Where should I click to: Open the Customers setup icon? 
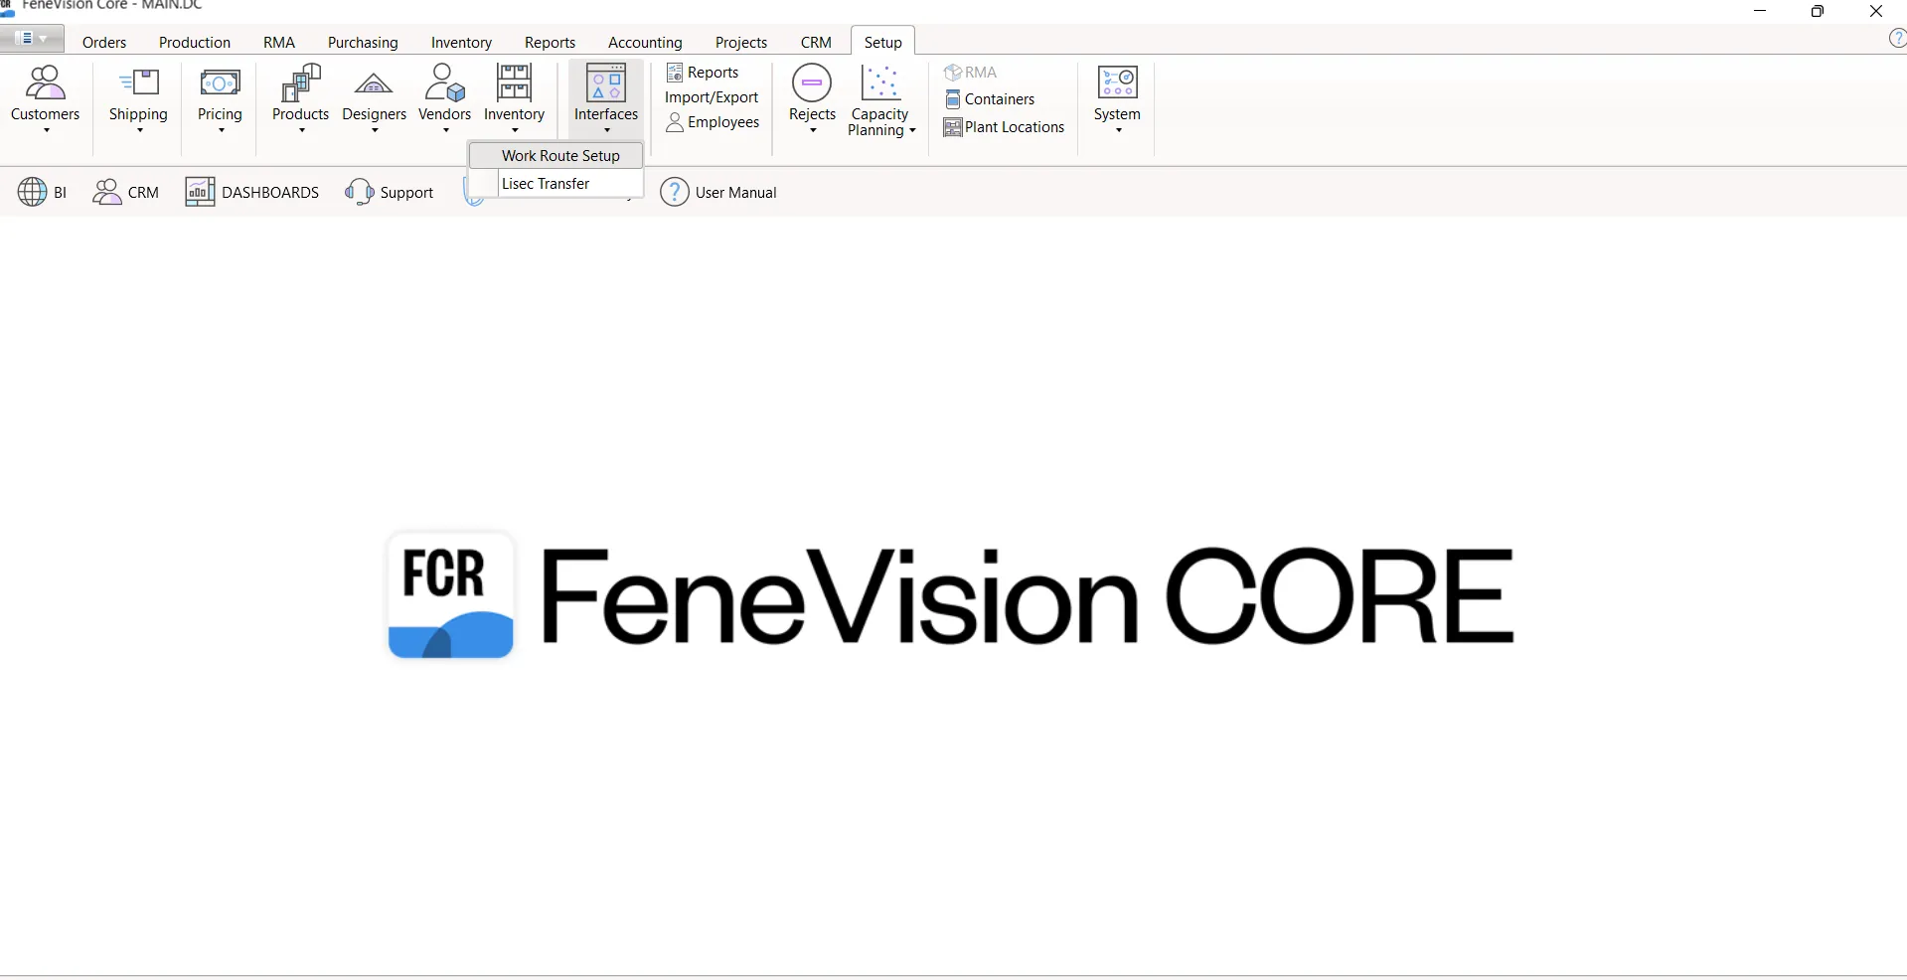tap(45, 83)
